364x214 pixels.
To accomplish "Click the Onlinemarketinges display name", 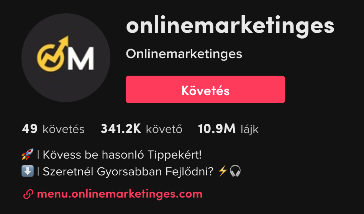I will [184, 54].
